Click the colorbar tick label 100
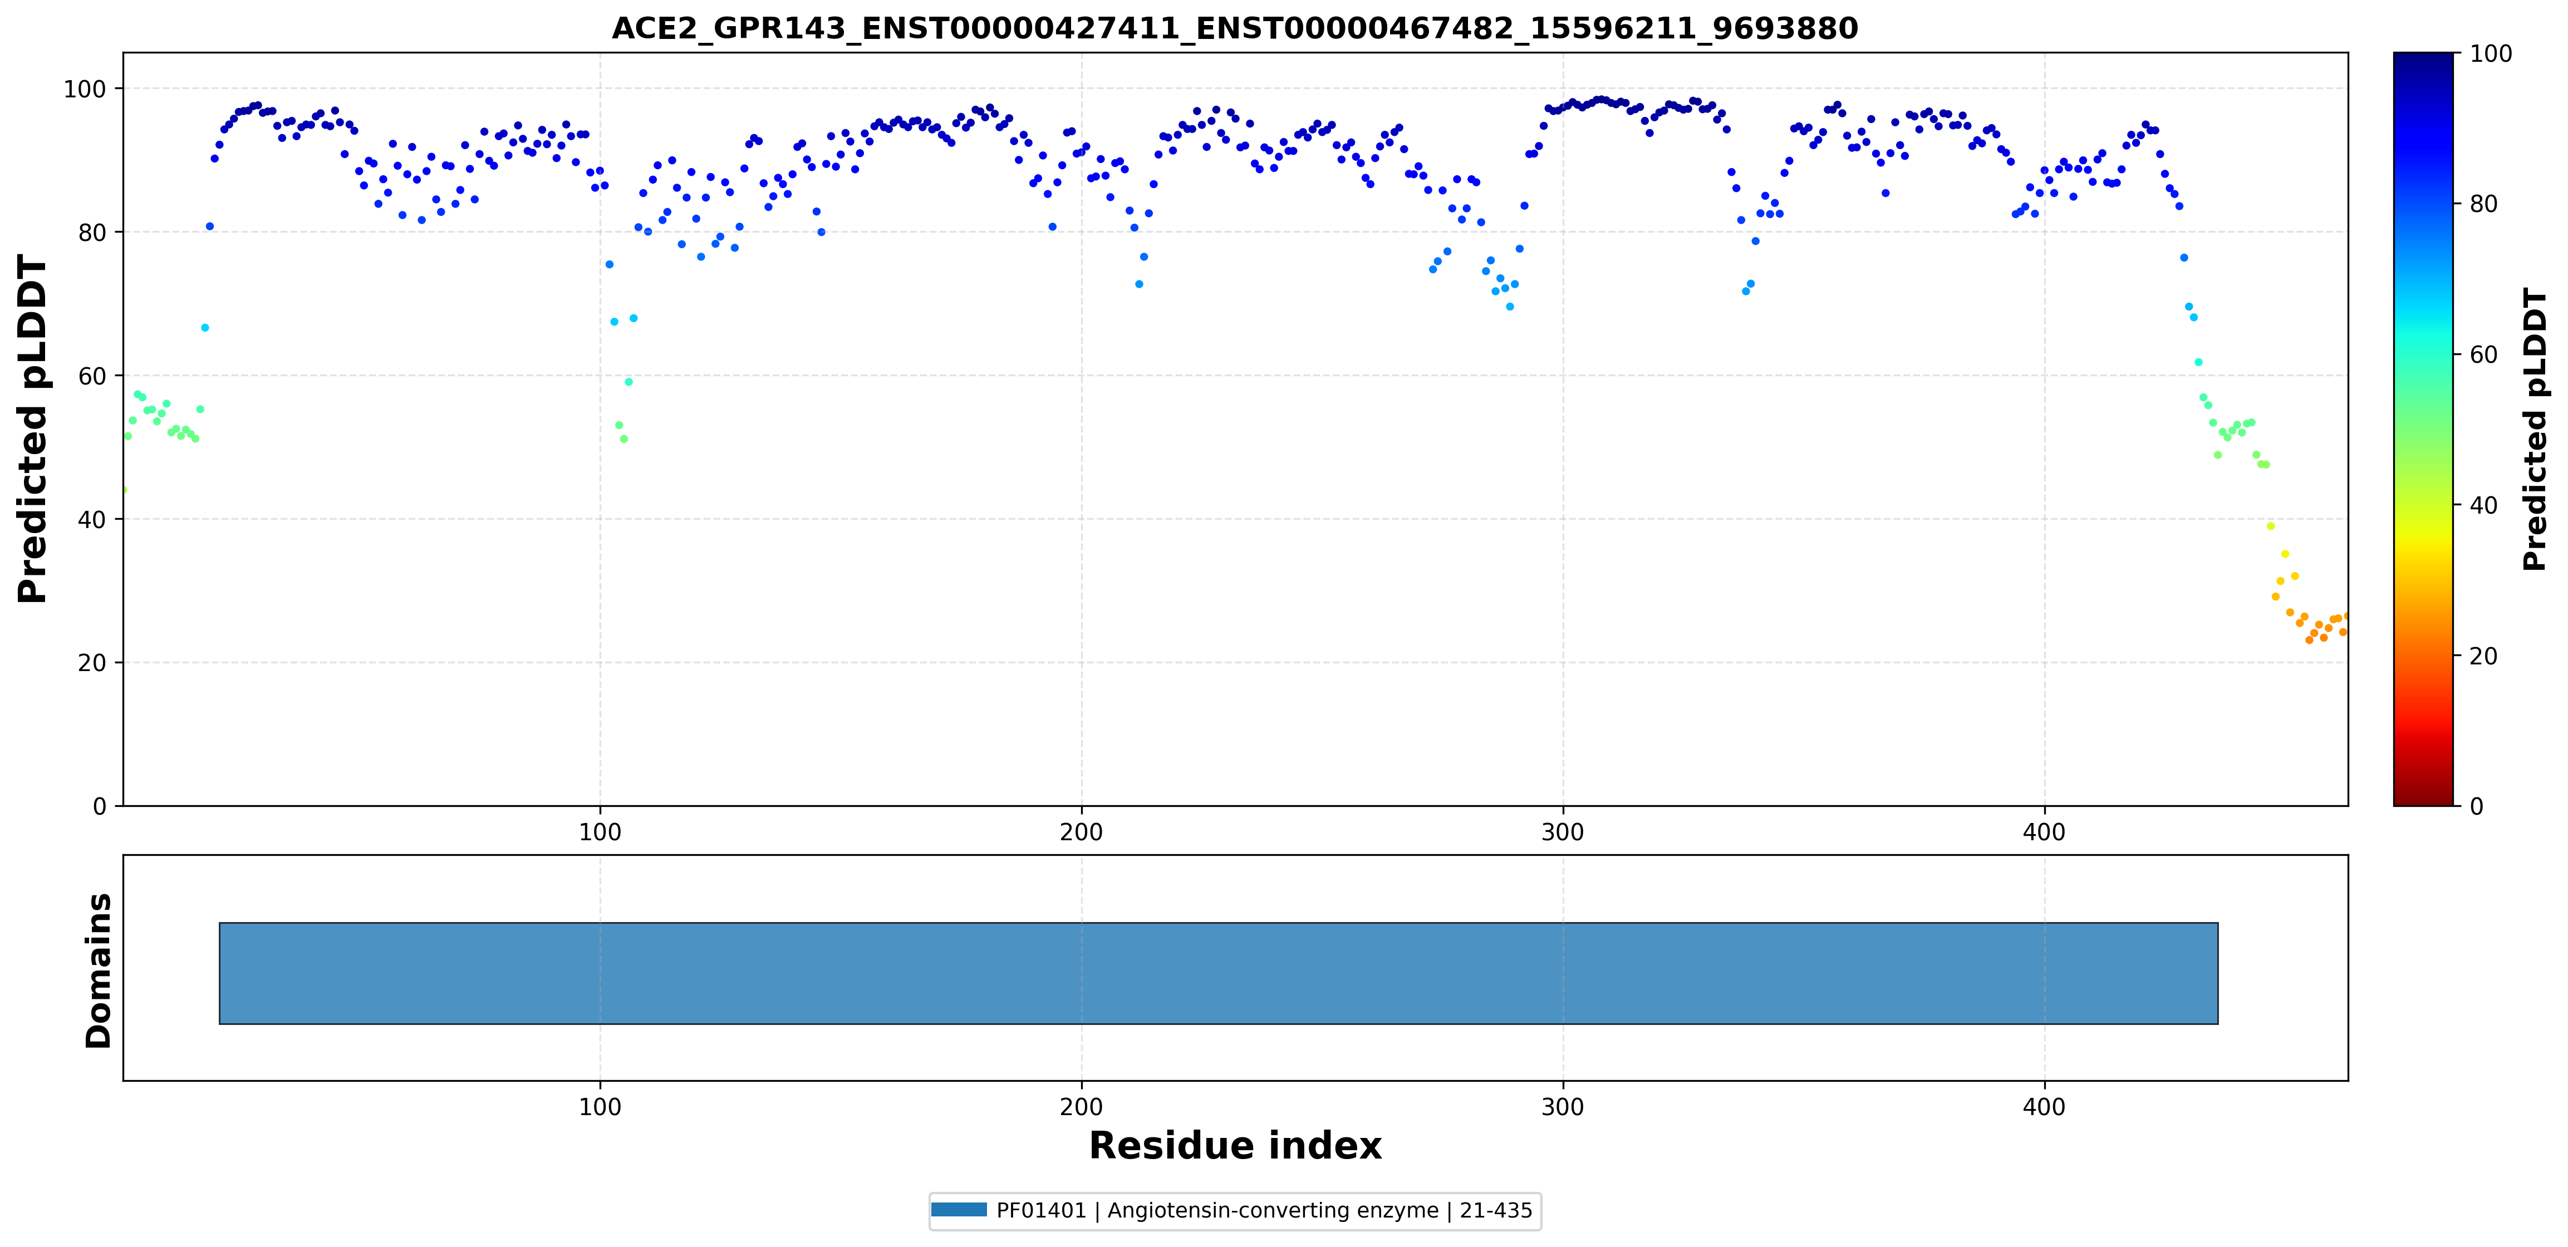Image resolution: width=2568 pixels, height=1247 pixels. 2490,54
